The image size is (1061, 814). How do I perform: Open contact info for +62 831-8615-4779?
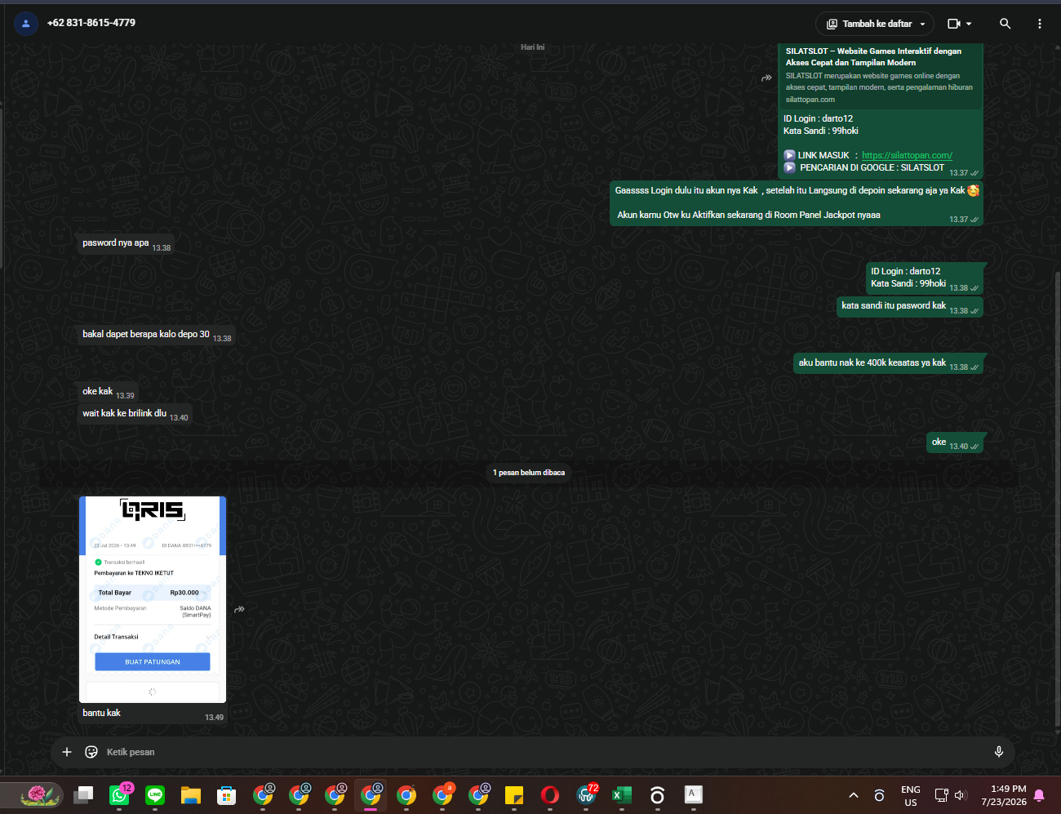point(91,23)
